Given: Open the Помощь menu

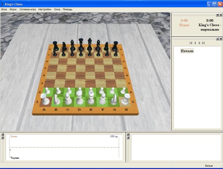Looking at the screenshot, I should [x=68, y=10].
